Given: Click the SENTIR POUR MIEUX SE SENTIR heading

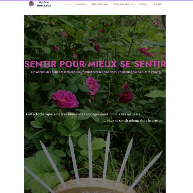Looking at the screenshot, I should 95,64.
